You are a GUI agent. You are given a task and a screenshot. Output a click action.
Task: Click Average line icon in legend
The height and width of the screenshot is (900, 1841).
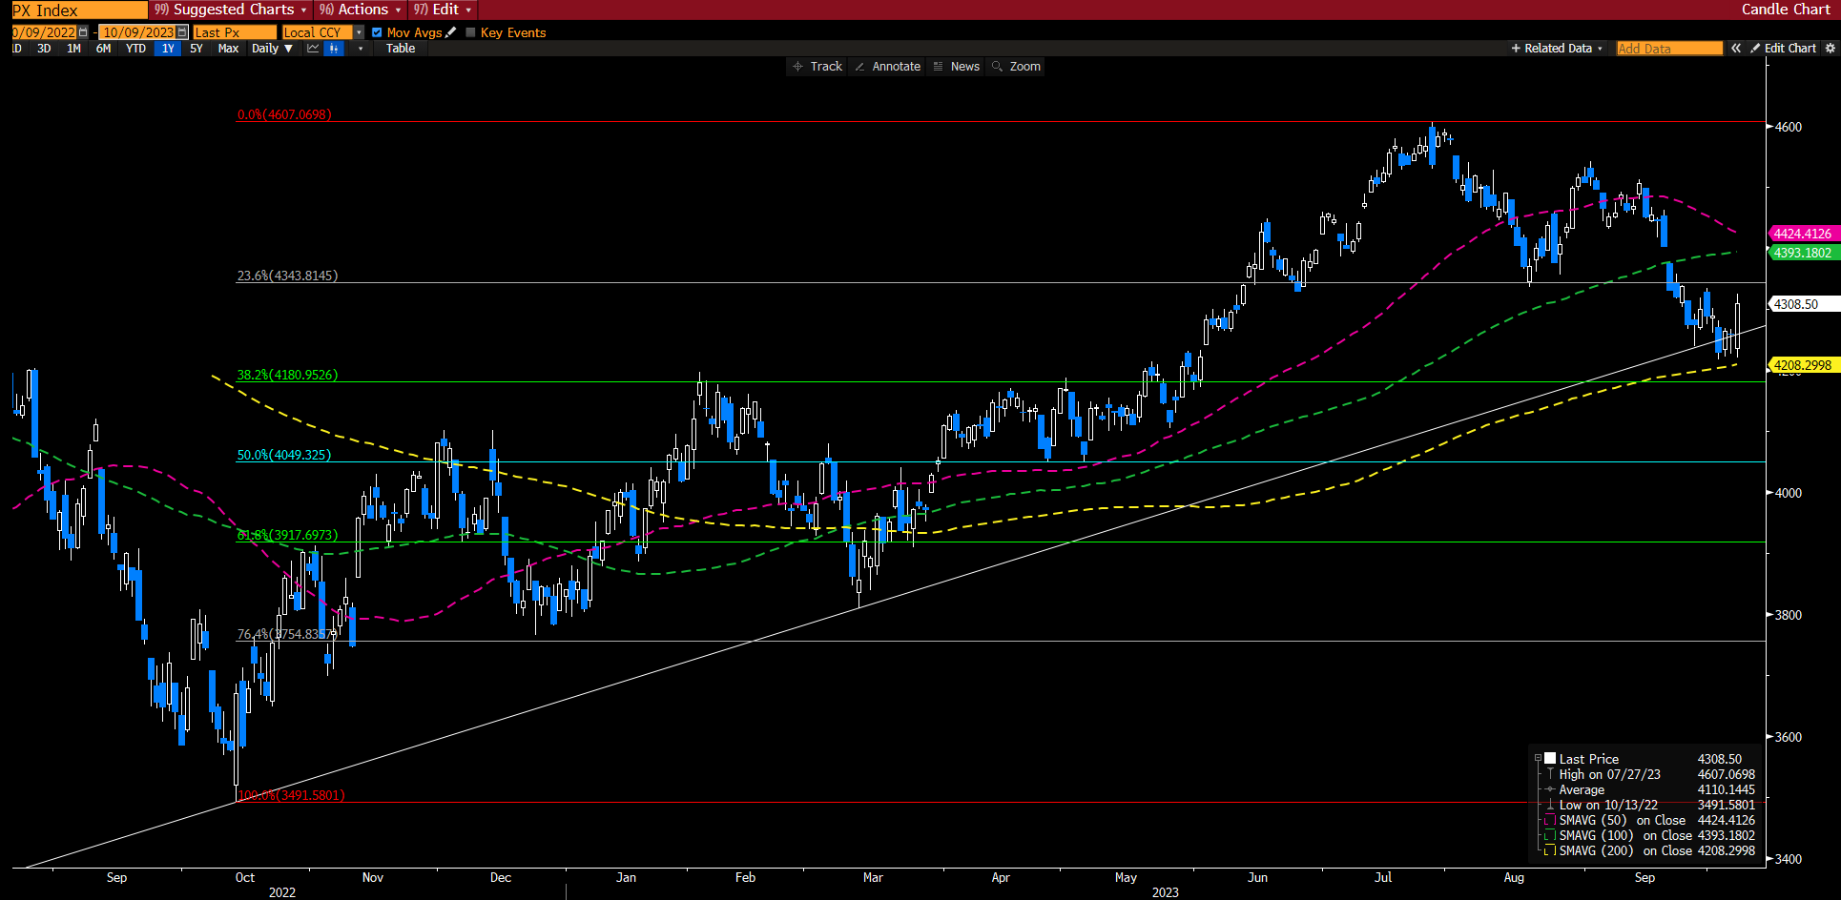tap(1551, 789)
